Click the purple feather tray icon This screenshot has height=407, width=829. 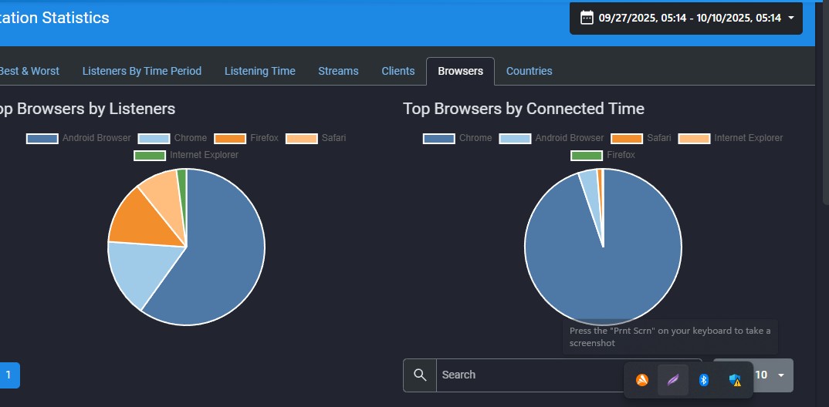coord(672,379)
